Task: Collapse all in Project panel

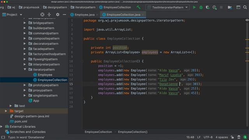Action: pos(49,15)
